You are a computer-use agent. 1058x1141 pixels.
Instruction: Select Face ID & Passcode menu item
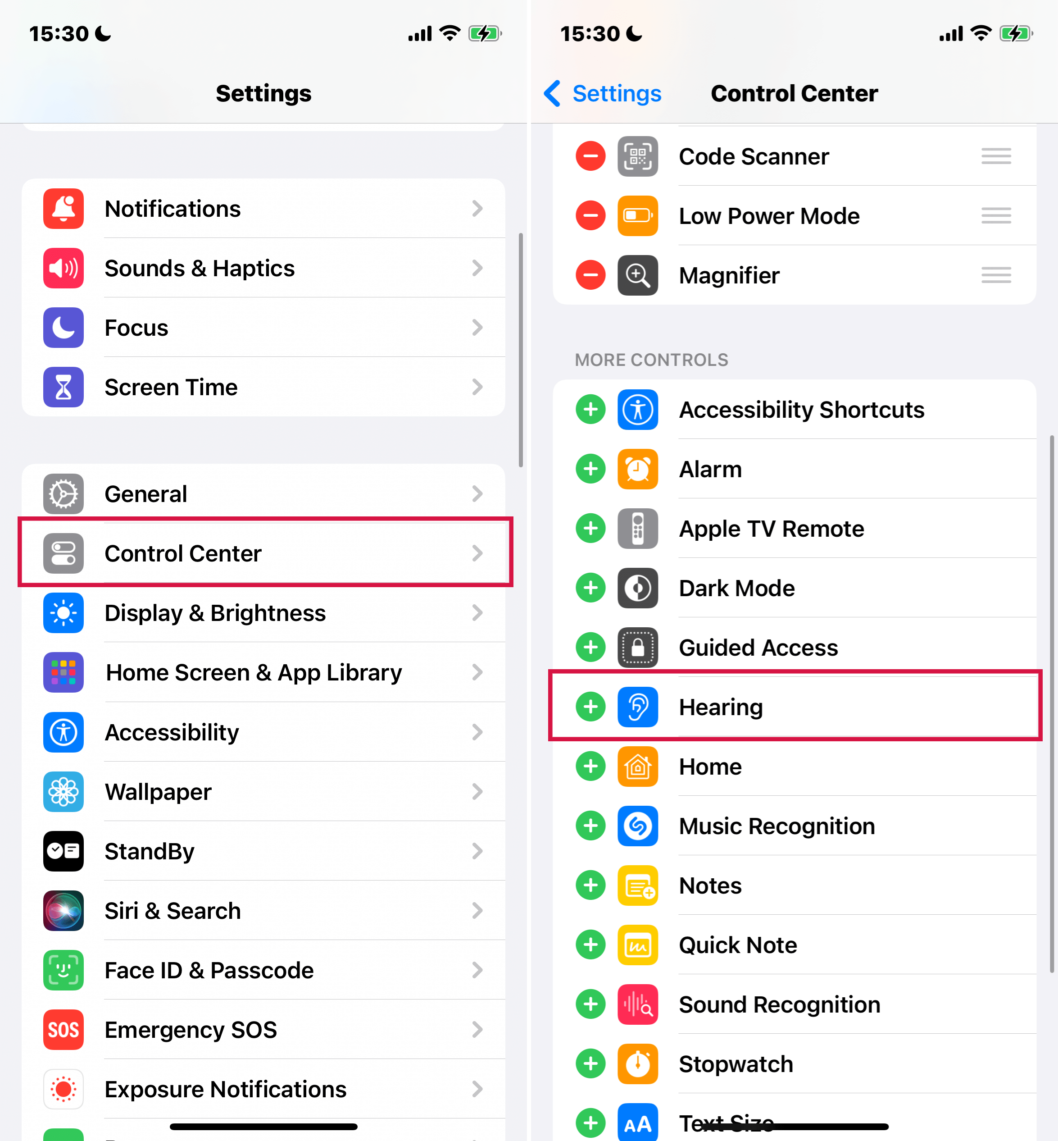pyautogui.click(x=263, y=970)
